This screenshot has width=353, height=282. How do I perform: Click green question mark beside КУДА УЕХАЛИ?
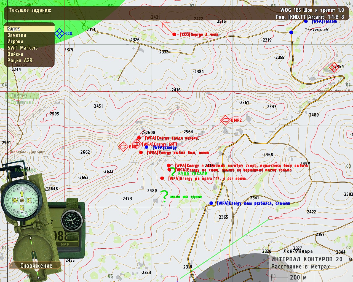coord(172,172)
